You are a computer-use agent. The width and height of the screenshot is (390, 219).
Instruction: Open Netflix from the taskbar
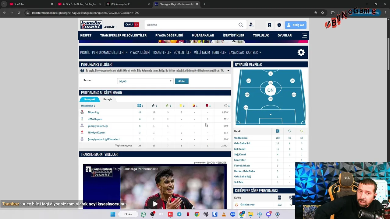coord(188,214)
